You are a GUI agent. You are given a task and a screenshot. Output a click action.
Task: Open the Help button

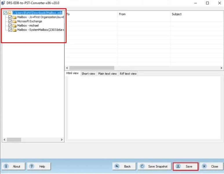[x=39, y=166]
